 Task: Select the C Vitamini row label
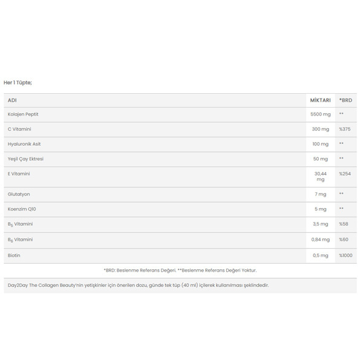pyautogui.click(x=19, y=129)
